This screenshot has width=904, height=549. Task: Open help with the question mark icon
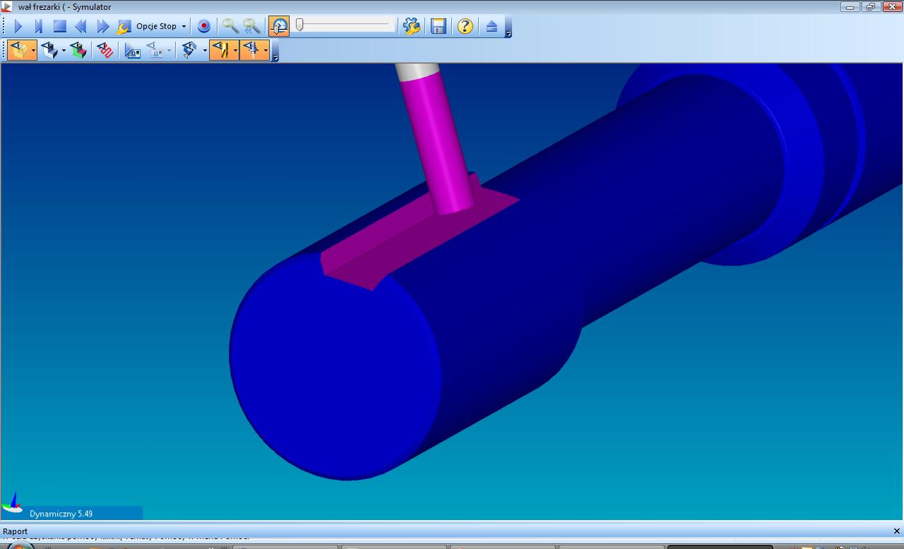click(x=465, y=27)
